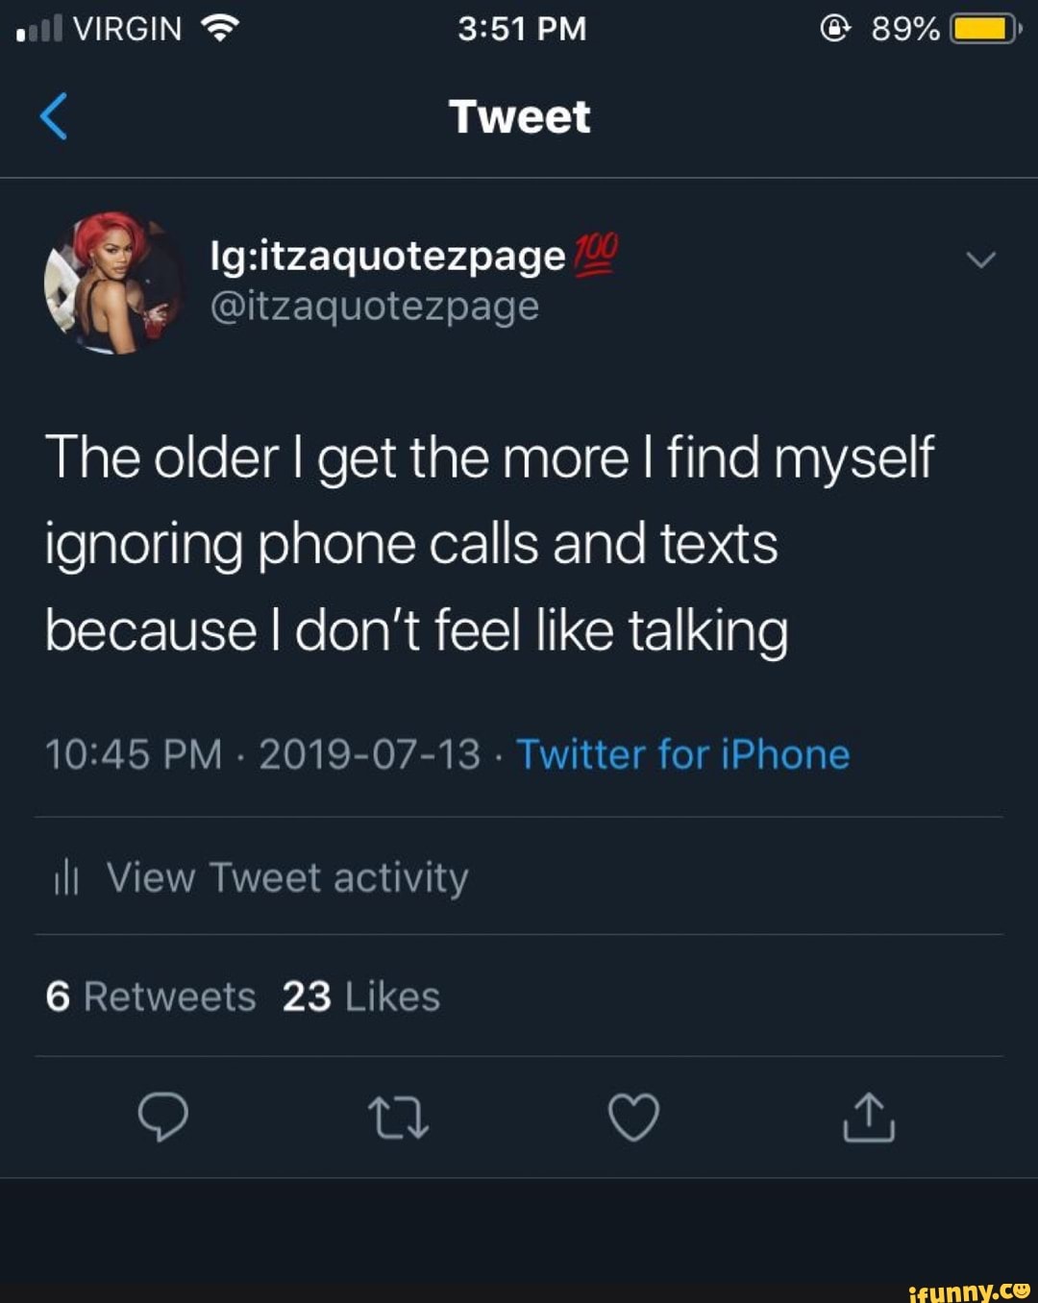Show the 6 Retweets list
Screen dimensions: 1038x1303
(x=150, y=996)
